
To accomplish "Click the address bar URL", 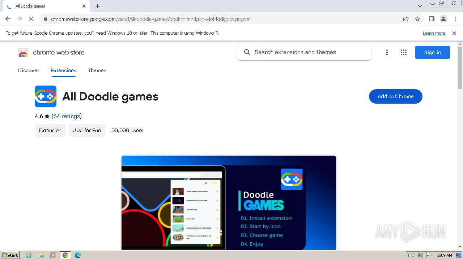I will 151,19.
